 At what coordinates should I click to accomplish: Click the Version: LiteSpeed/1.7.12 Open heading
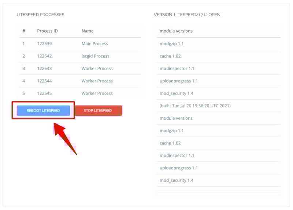click(x=187, y=15)
